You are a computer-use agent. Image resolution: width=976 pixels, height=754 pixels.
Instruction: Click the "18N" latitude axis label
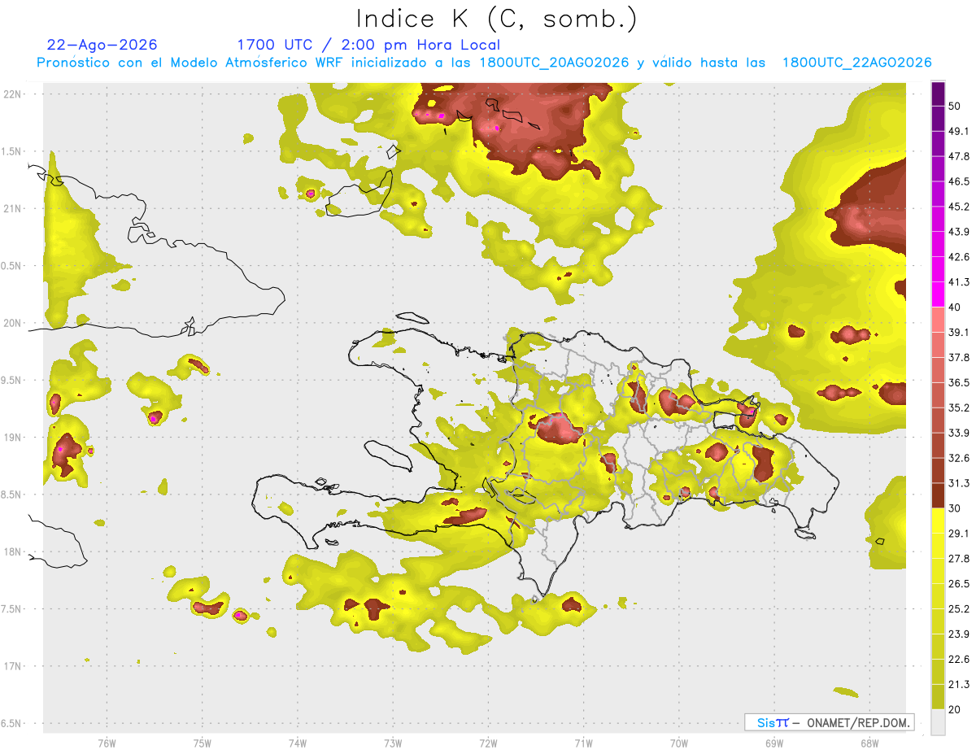tap(12, 551)
